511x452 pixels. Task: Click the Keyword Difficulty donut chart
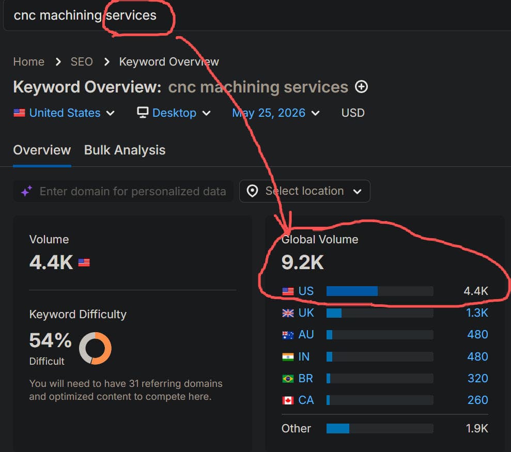[x=95, y=348]
